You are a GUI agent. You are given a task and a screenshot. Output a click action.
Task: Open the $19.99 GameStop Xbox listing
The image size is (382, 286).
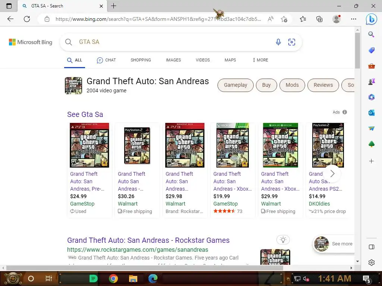[233, 170]
